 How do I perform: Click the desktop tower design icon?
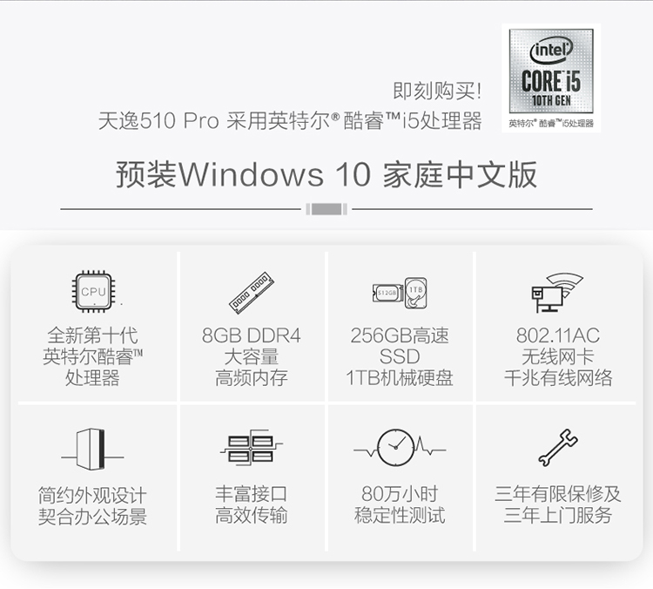pos(92,449)
